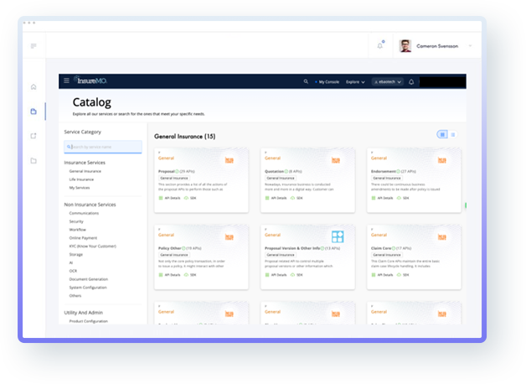The width and height of the screenshot is (526, 384).
Task: Open the ebaotech tenant dropdown
Action: pyautogui.click(x=388, y=82)
